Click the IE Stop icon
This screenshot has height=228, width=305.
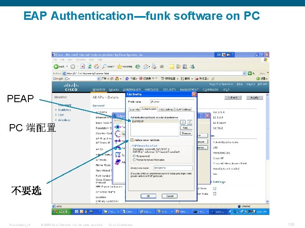point(83,67)
